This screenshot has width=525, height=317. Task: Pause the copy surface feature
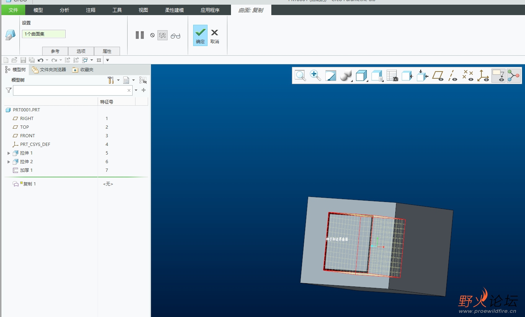140,35
